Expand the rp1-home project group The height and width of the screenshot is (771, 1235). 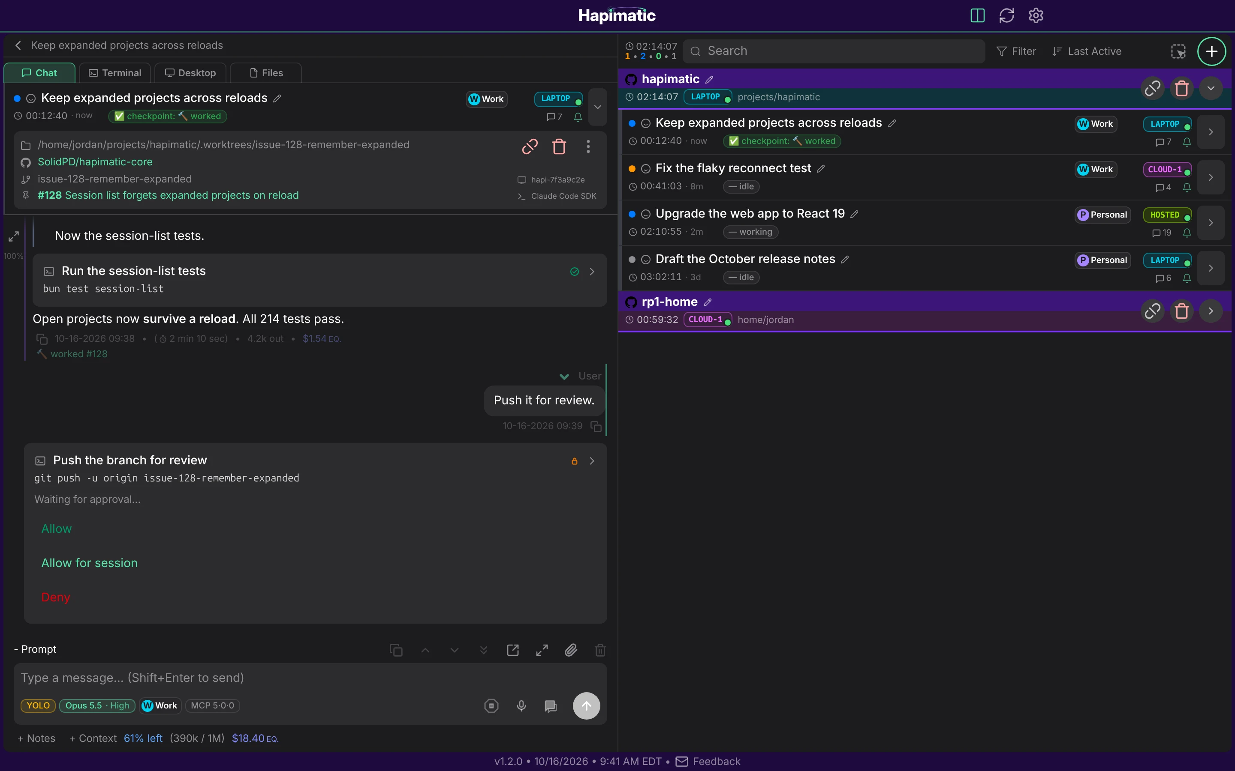(1211, 311)
